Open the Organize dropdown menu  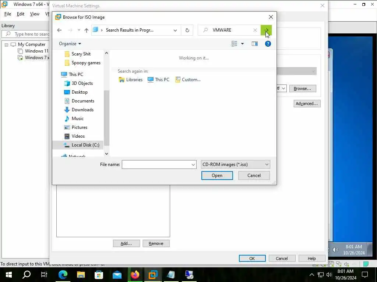[70, 44]
